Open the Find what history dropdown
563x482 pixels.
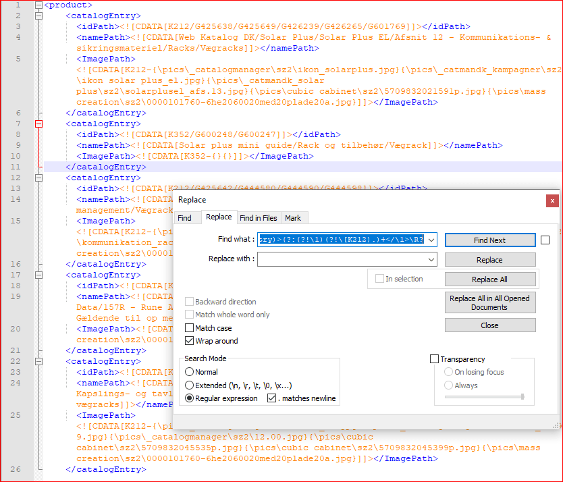point(431,240)
